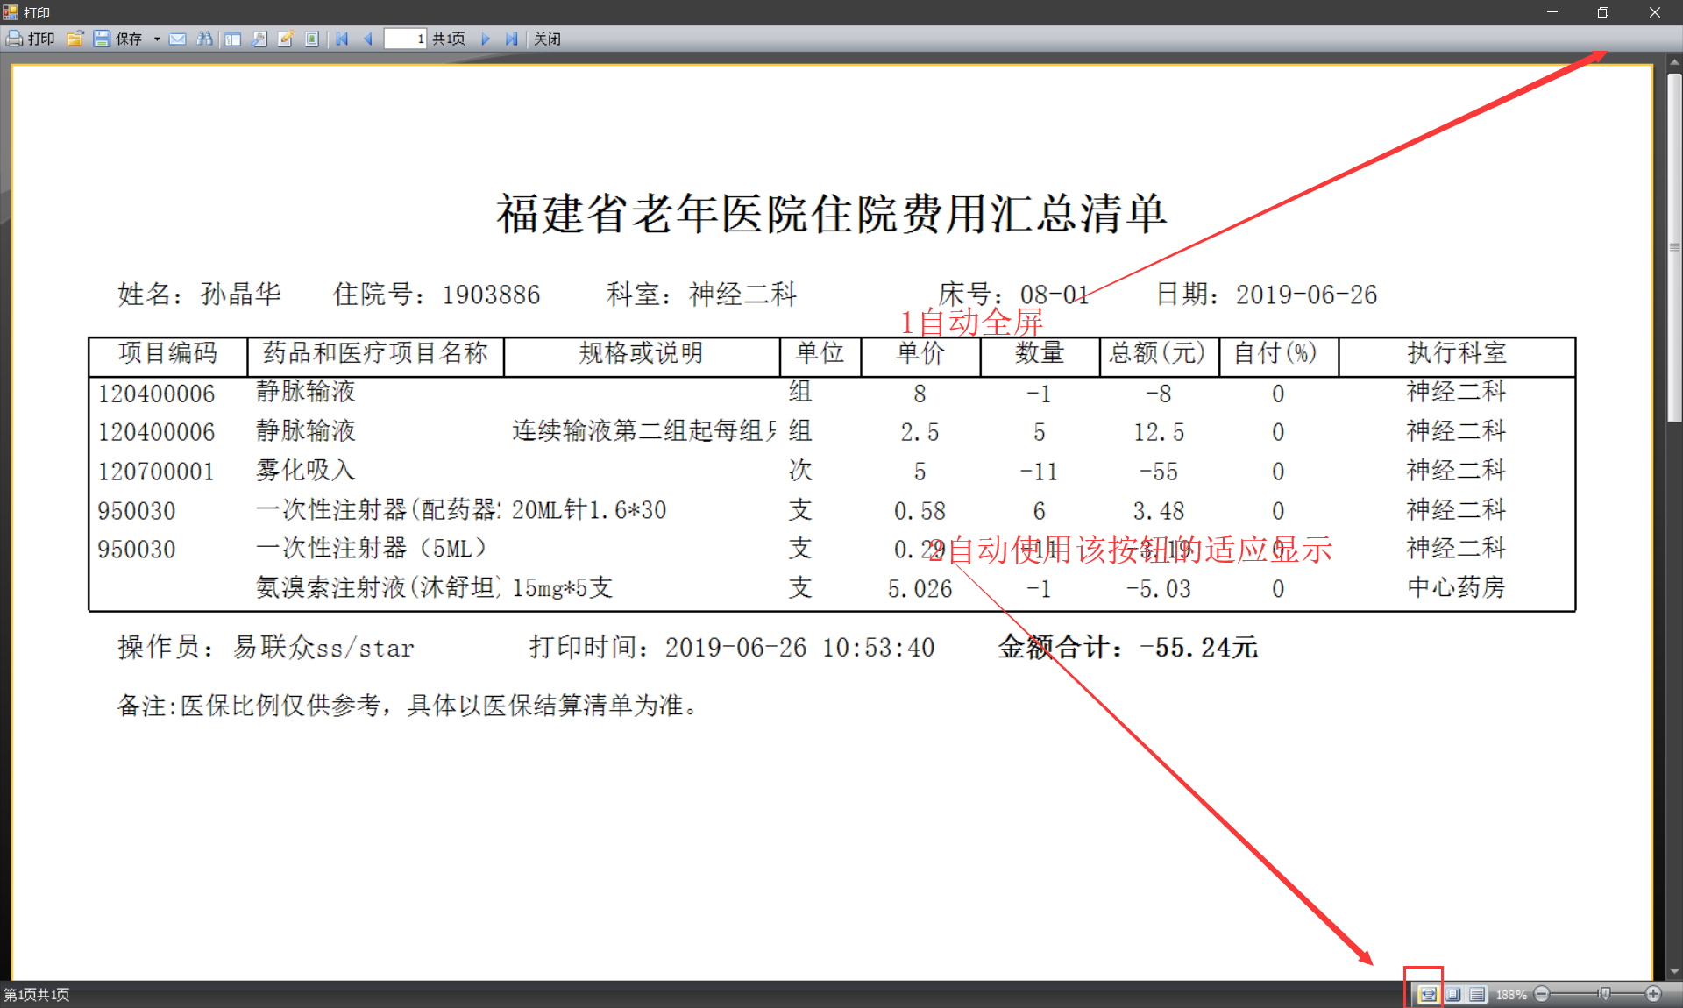Click the zoom out minus button
The image size is (1683, 1008).
point(1542,994)
